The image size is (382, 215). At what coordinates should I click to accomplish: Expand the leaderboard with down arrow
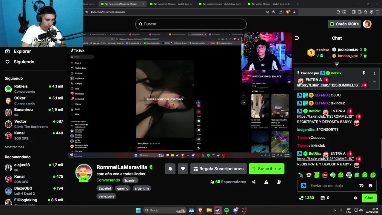coord(337,64)
